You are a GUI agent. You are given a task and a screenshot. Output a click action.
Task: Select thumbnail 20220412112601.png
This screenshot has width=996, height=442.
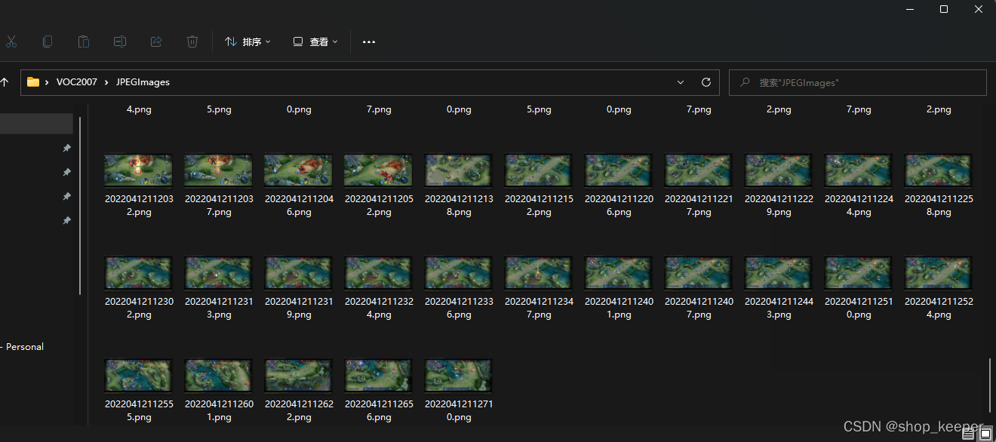pyautogui.click(x=219, y=376)
